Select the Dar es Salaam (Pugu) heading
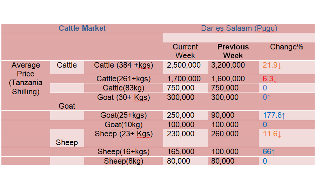 pos(239,28)
